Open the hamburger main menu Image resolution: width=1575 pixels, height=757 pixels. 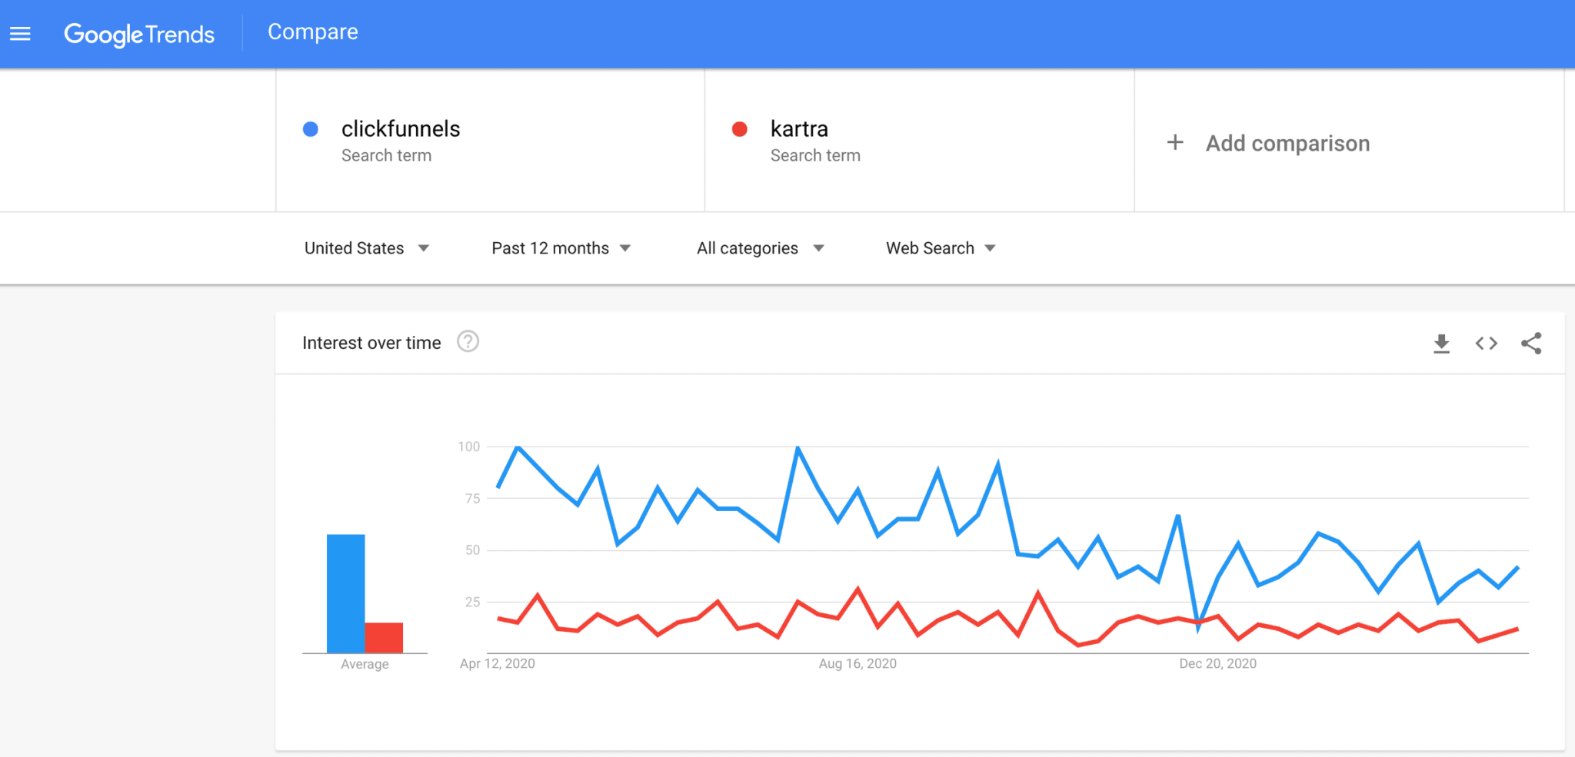(20, 34)
